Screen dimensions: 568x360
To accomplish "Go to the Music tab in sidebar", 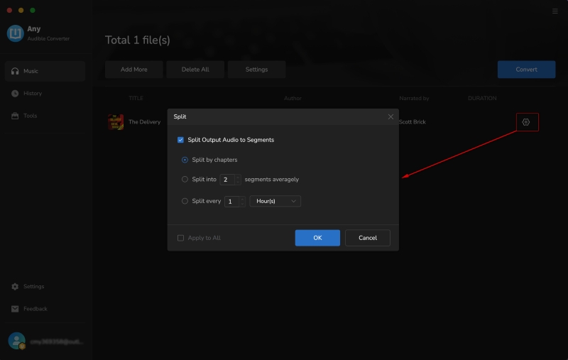I will (x=45, y=71).
